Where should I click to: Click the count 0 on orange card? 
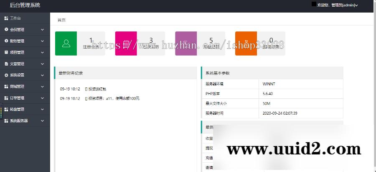pyautogui.click(x=271, y=40)
